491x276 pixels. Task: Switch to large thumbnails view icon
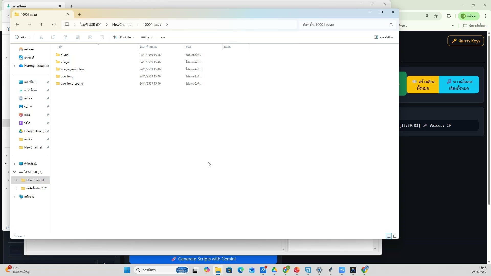395,236
